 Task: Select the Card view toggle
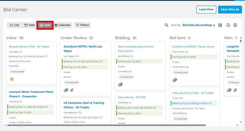pos(45,25)
